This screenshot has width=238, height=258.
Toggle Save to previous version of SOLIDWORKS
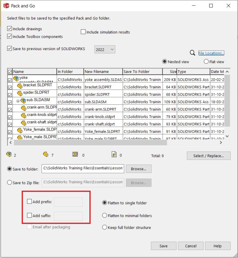10,49
